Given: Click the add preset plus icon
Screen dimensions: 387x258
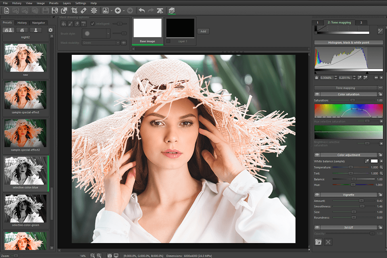Looking at the screenshot, I should 50,30.
